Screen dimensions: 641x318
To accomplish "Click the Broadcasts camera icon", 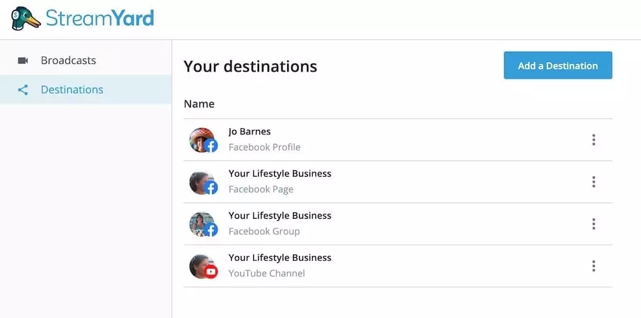I will (23, 61).
